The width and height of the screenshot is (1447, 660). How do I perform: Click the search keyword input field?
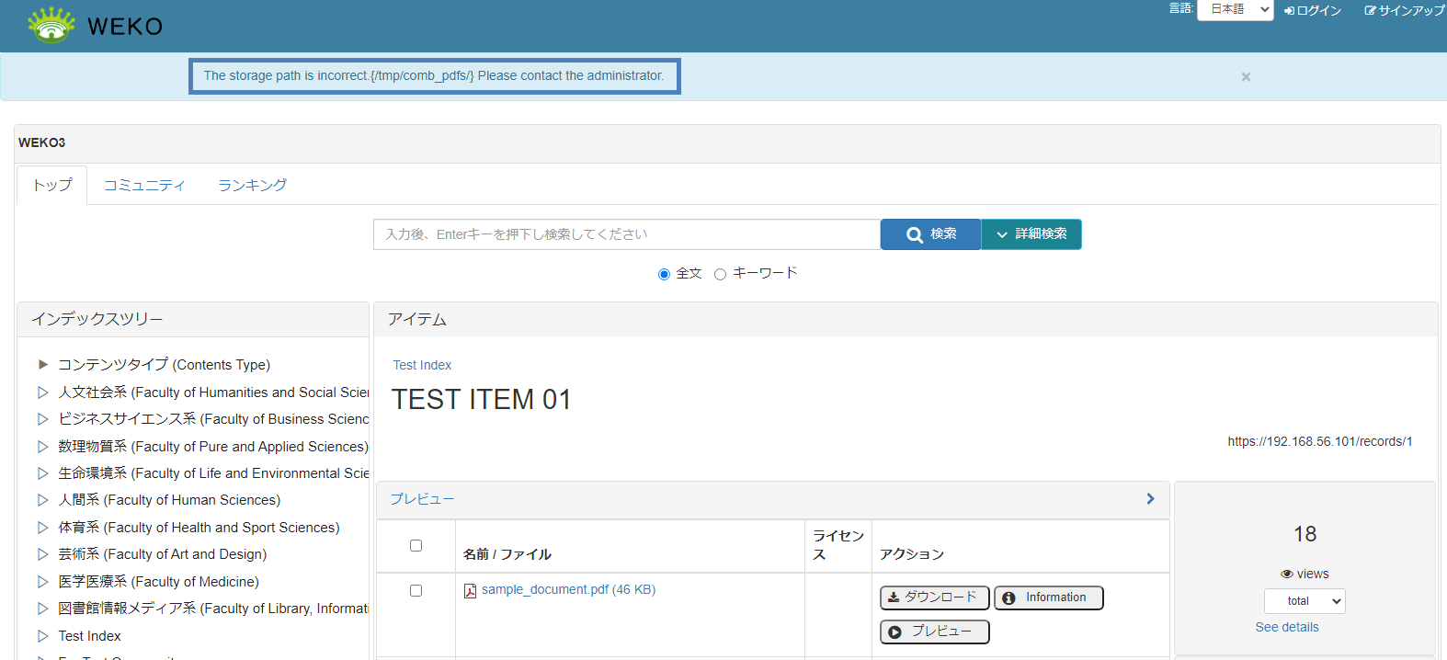tap(626, 234)
